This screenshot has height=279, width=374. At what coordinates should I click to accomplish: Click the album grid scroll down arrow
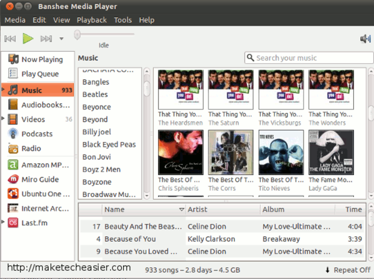(x=371, y=196)
